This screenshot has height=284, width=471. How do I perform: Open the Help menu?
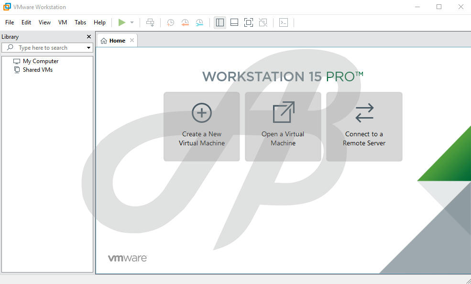pyautogui.click(x=99, y=22)
